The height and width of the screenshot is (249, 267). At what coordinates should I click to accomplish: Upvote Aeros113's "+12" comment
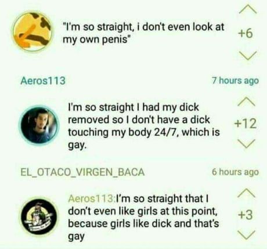tap(246, 102)
